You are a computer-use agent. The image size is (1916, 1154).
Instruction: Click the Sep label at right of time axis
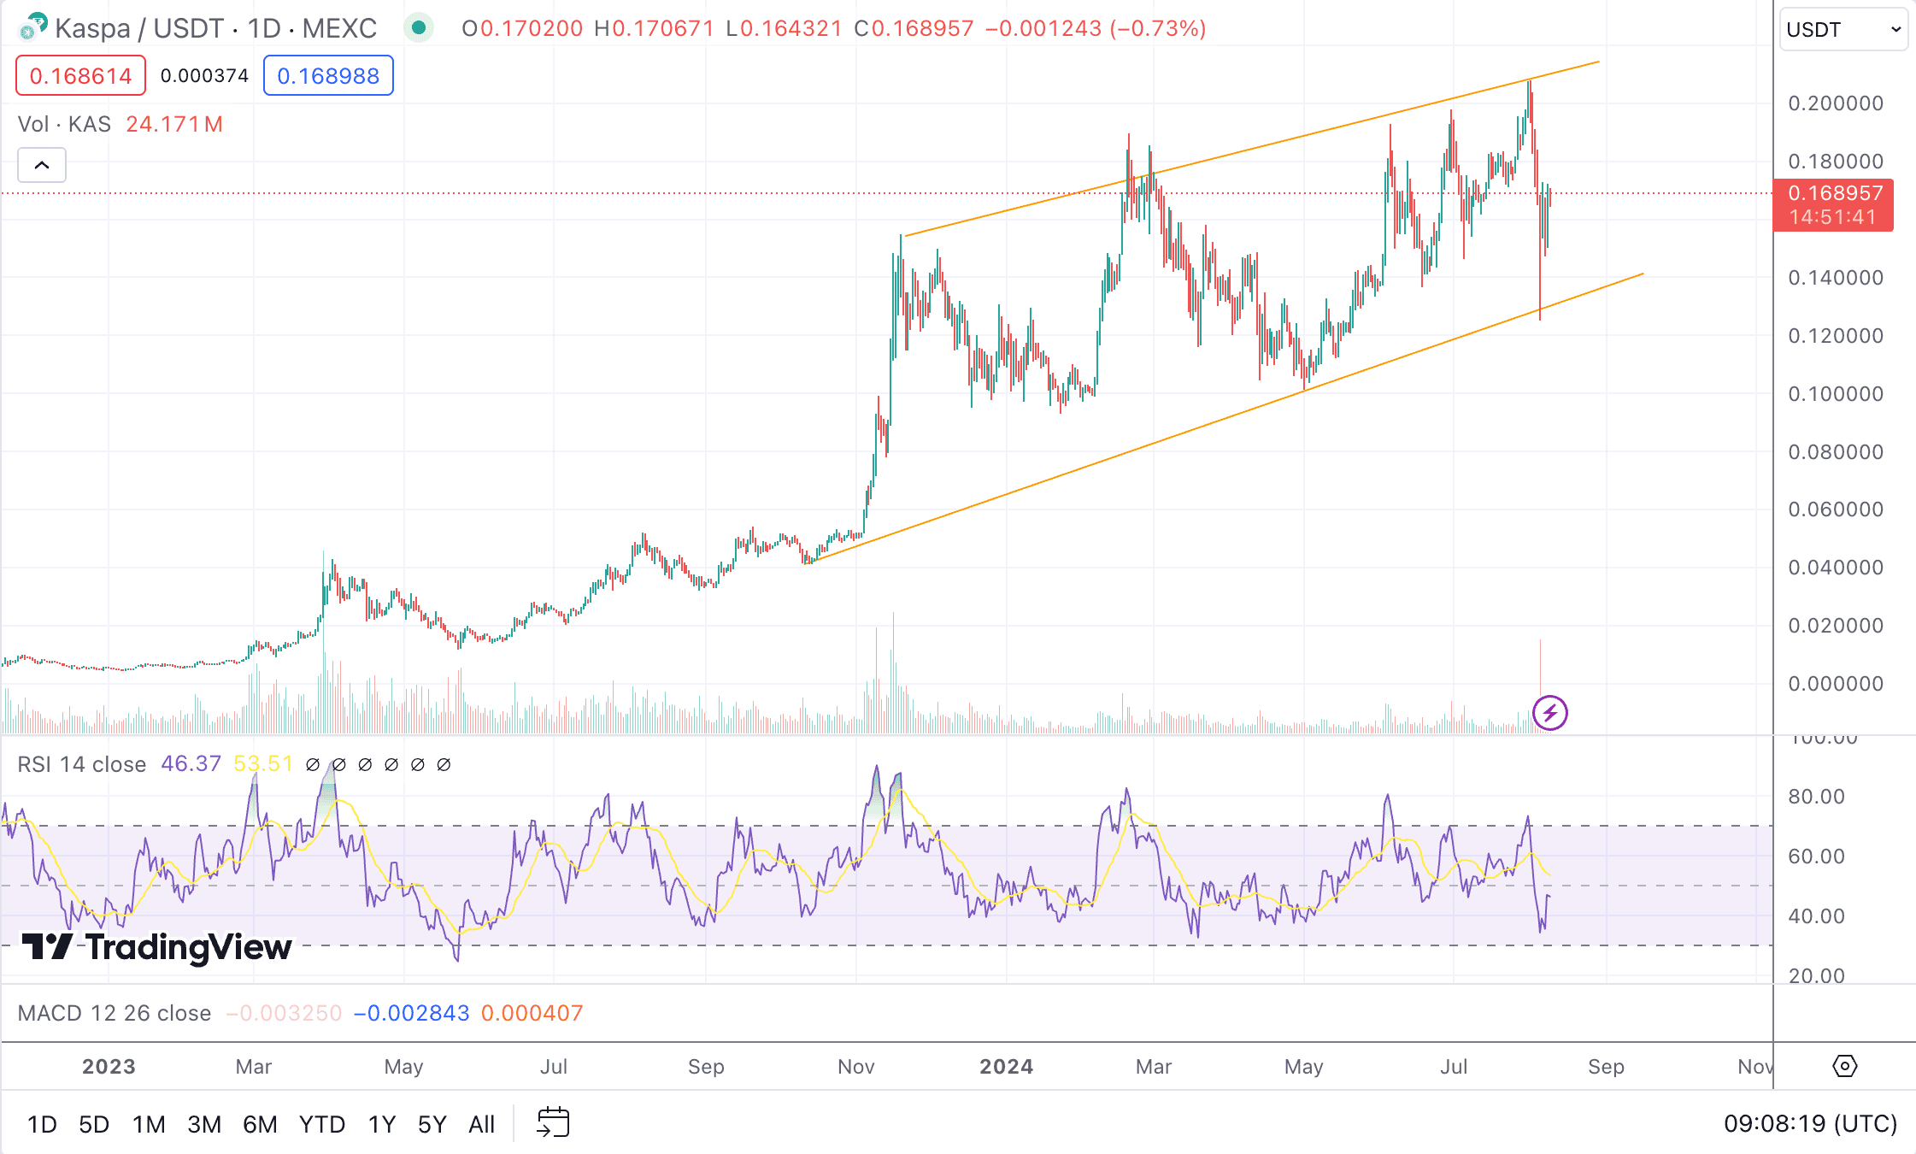pos(1606,1066)
